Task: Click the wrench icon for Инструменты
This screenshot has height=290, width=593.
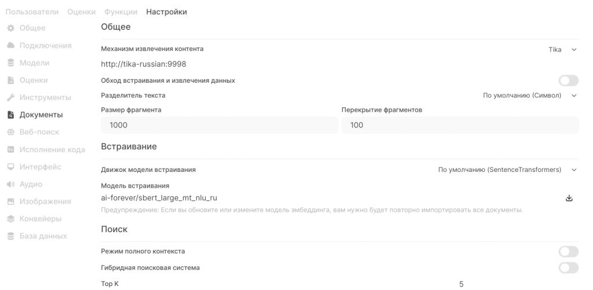Action: coord(10,98)
